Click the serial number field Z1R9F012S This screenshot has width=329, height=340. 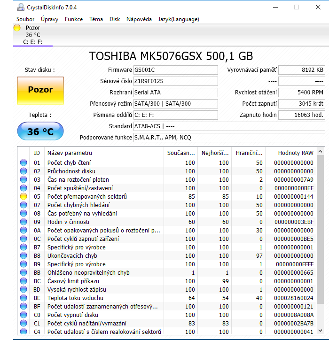pyautogui.click(x=176, y=81)
